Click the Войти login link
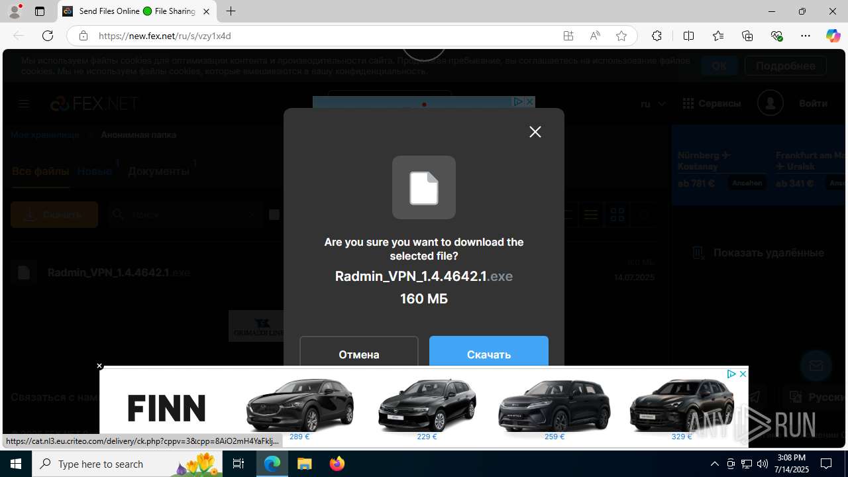Image resolution: width=848 pixels, height=477 pixels. click(x=813, y=103)
